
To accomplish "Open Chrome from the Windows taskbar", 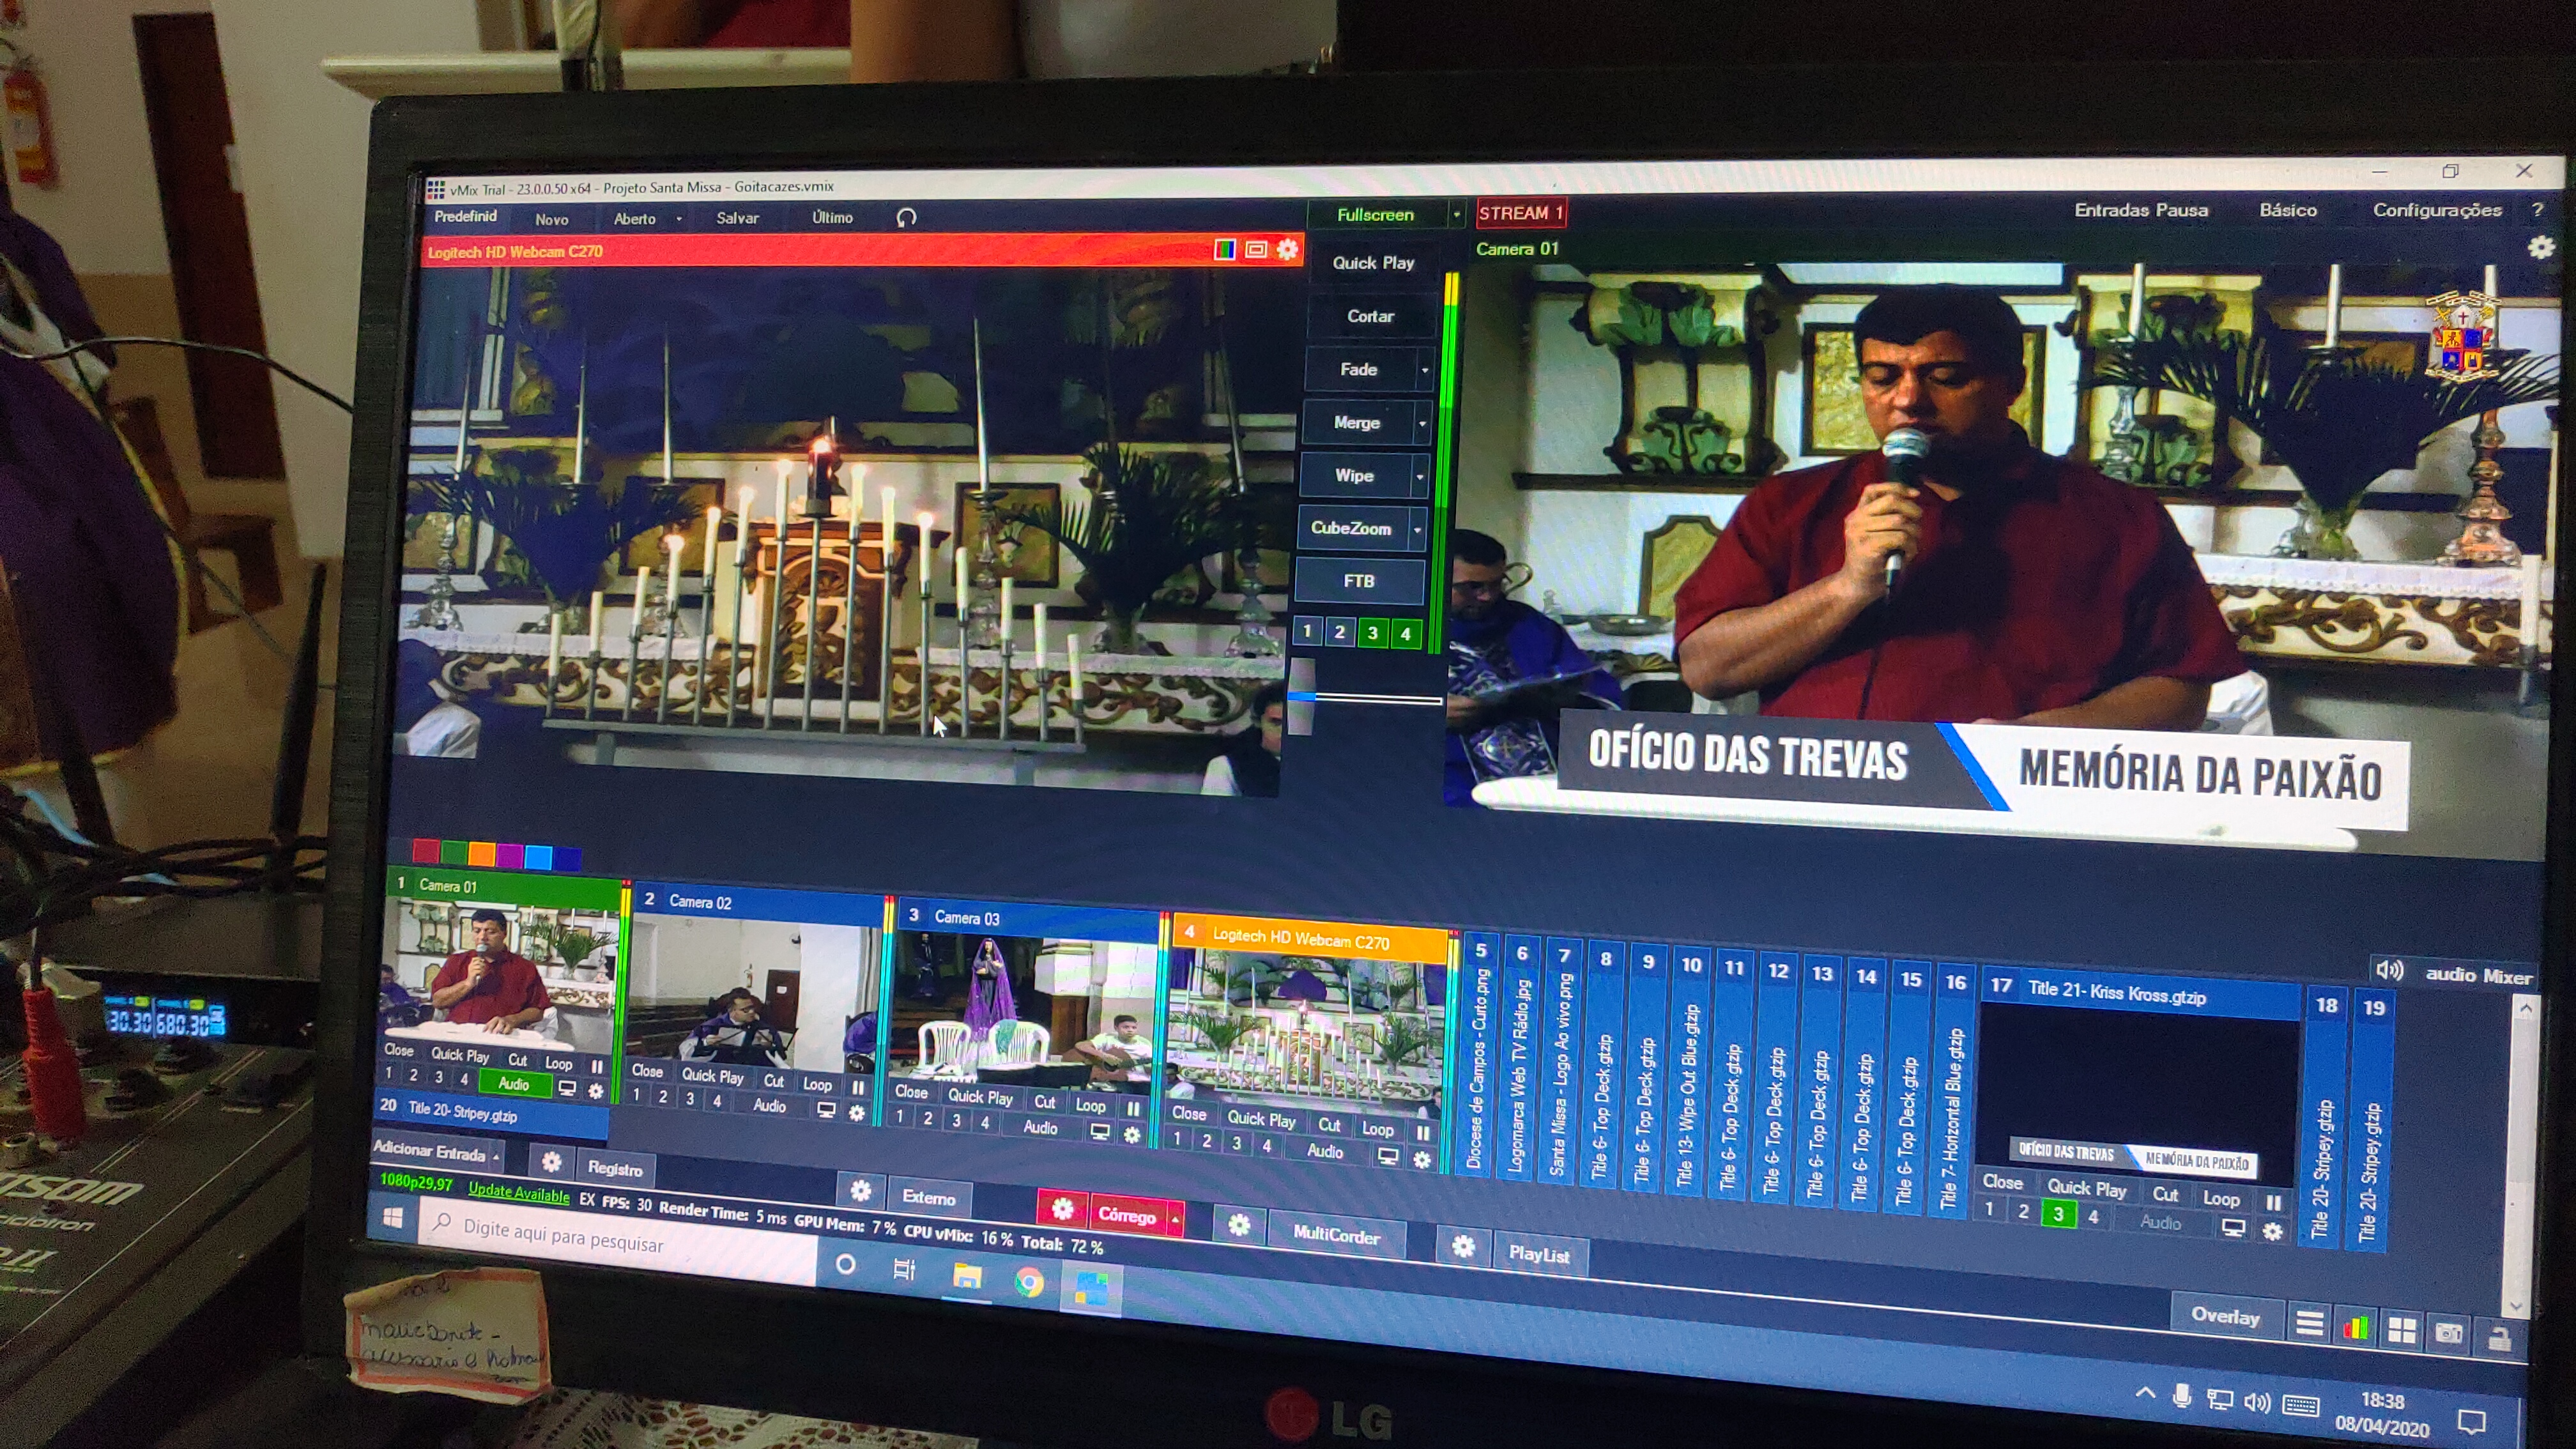I will (x=1029, y=1281).
